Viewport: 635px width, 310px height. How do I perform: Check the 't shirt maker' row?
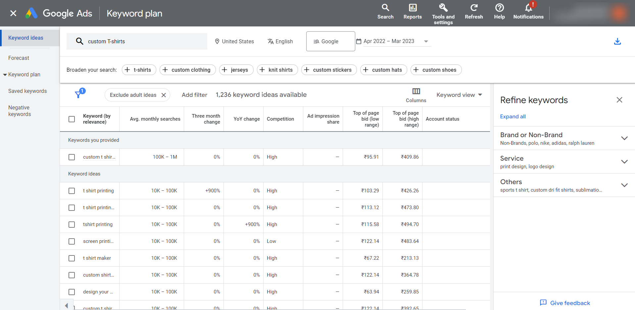(72, 258)
